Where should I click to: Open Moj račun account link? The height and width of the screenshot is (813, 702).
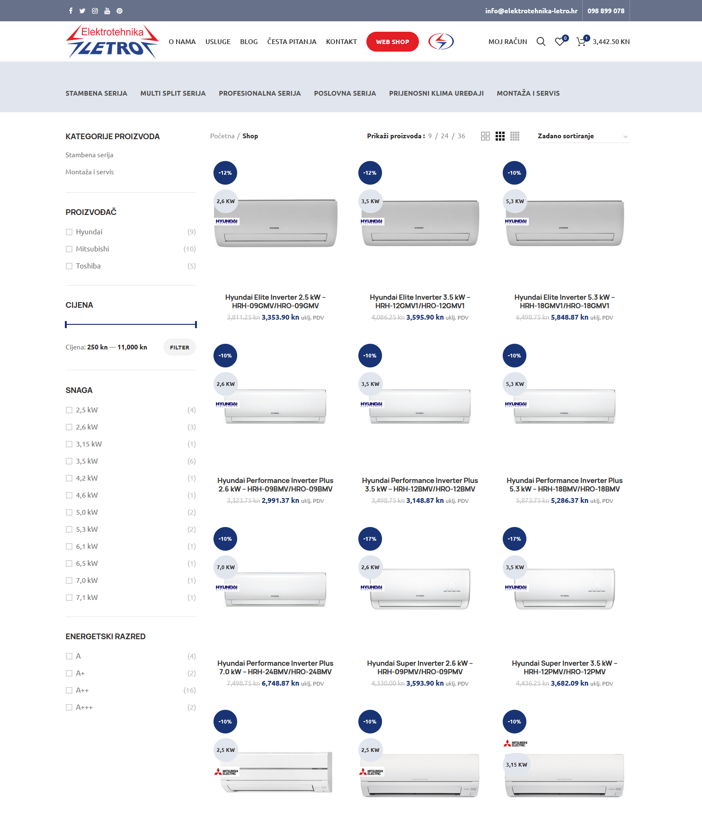(507, 42)
